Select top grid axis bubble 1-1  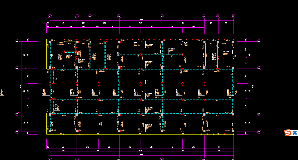pos(50,16)
